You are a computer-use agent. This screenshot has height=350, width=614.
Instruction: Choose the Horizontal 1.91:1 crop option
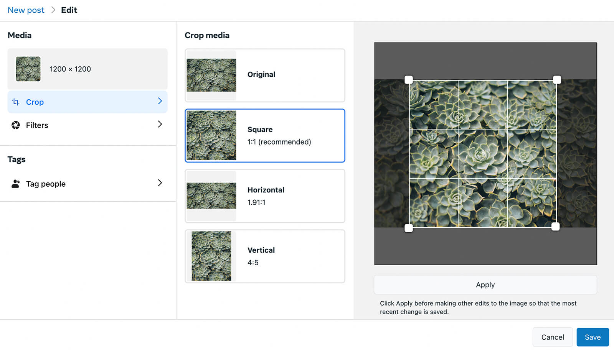pyautogui.click(x=265, y=196)
